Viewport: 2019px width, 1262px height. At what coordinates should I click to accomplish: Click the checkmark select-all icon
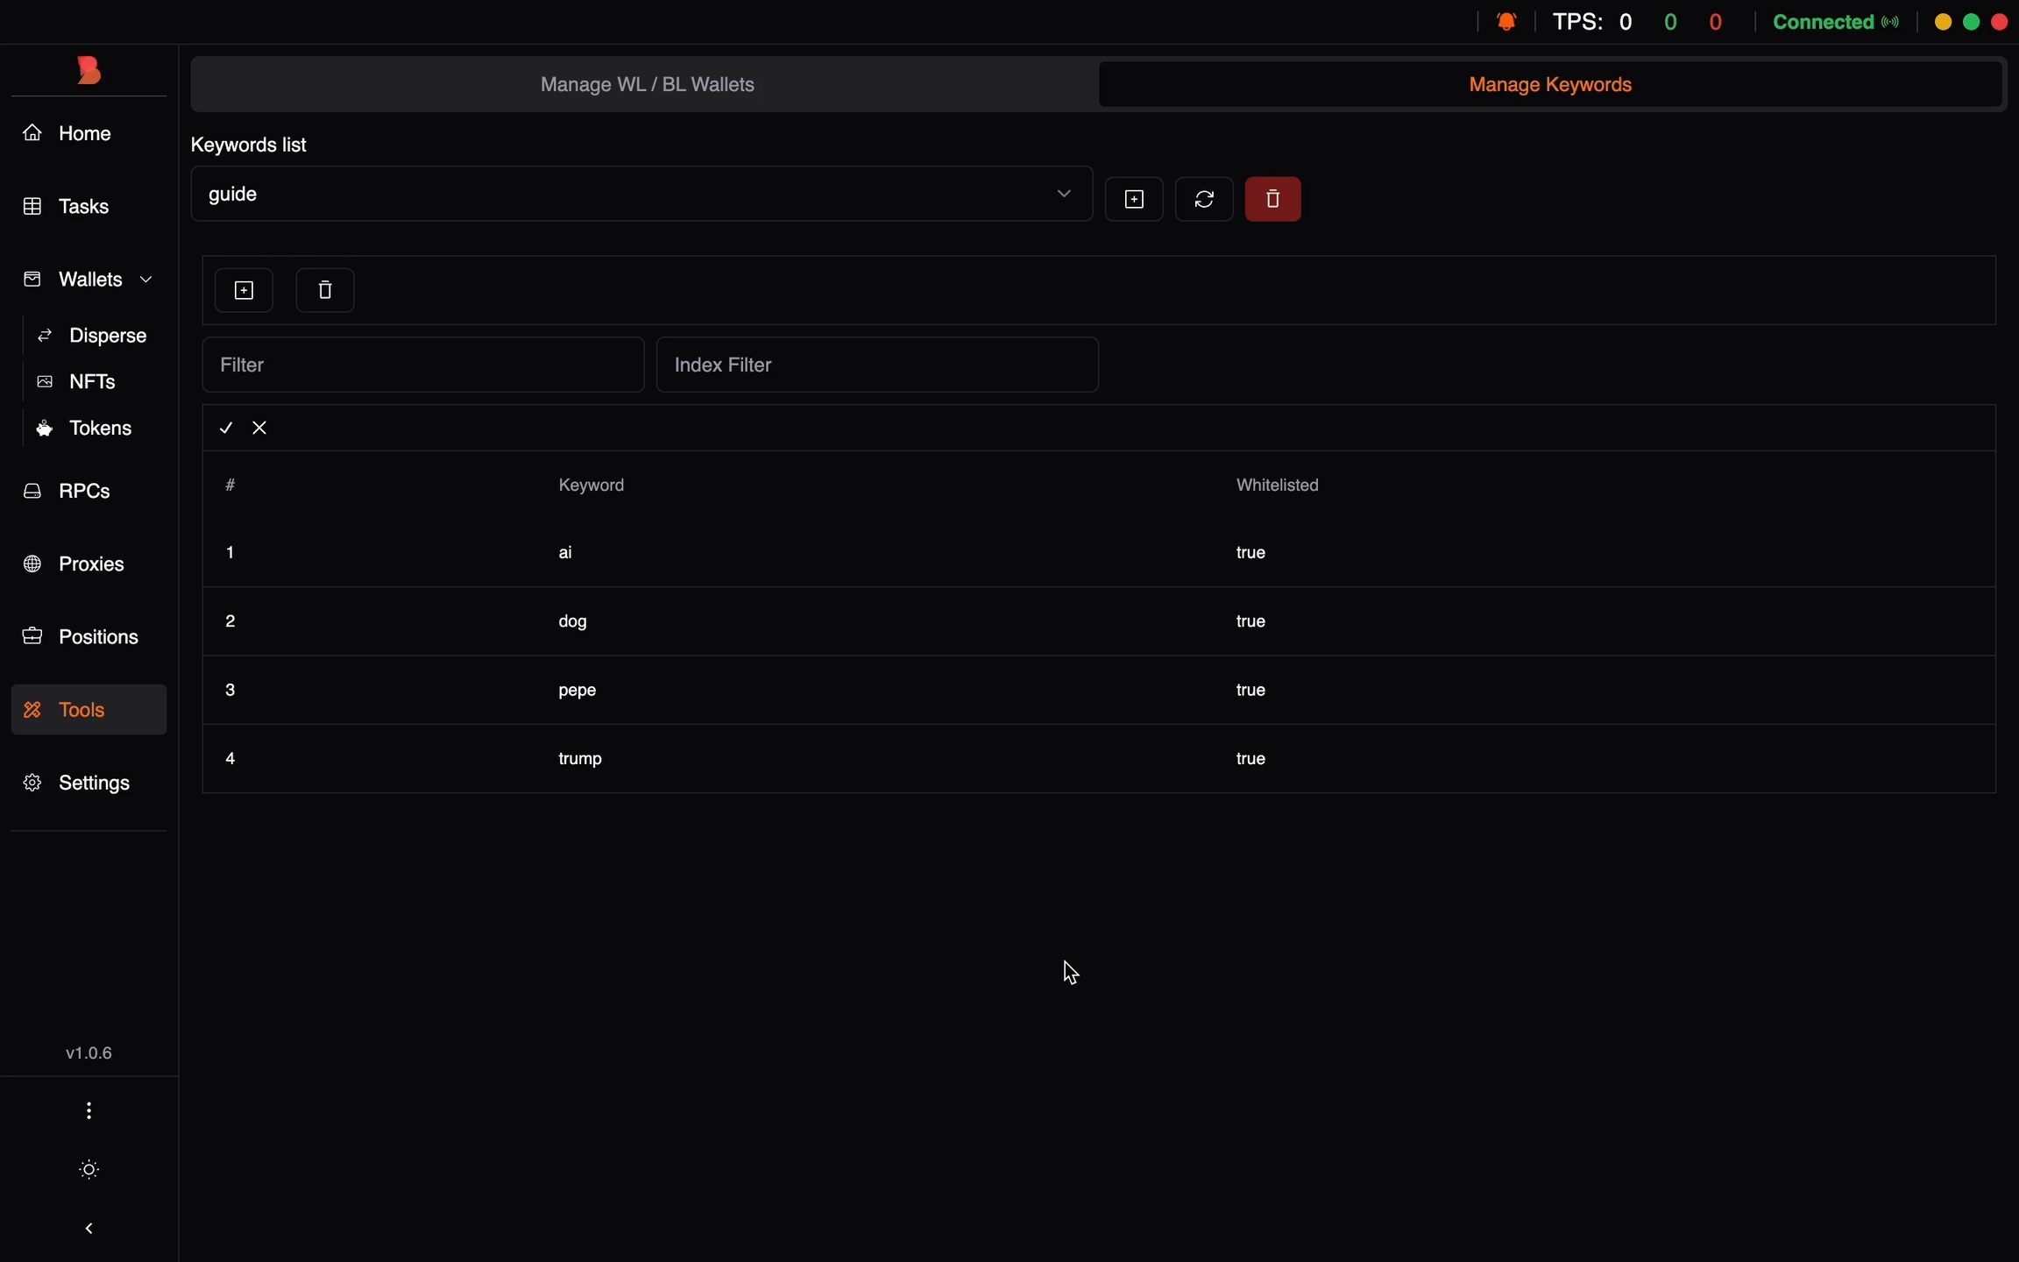click(226, 428)
